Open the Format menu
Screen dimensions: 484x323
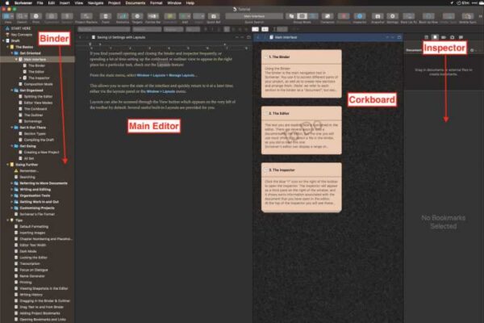(x=156, y=2)
